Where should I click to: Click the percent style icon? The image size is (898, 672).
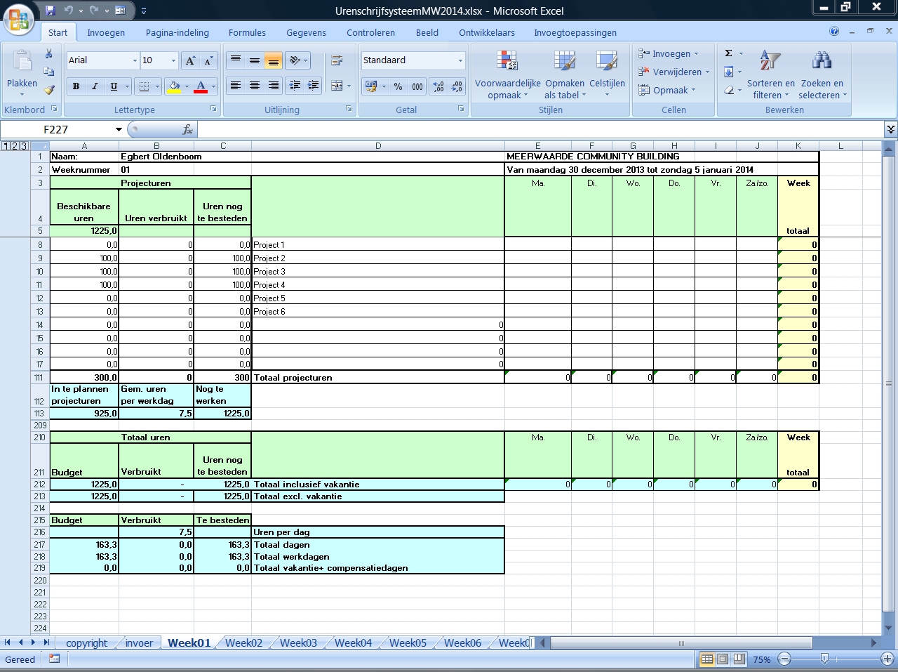(398, 86)
